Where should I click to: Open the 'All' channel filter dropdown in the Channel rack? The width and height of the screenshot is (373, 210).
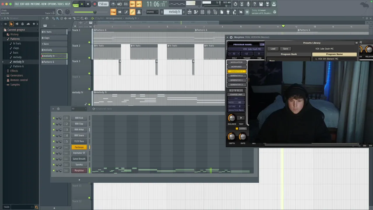coord(79,109)
